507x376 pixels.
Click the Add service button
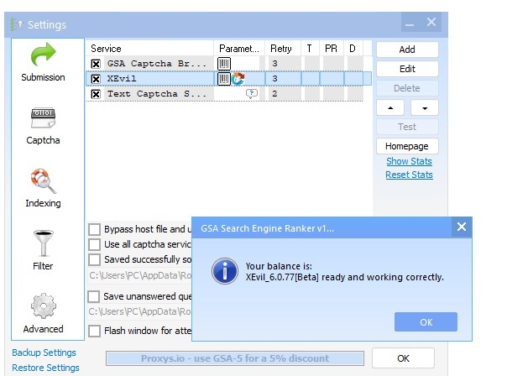point(407,50)
